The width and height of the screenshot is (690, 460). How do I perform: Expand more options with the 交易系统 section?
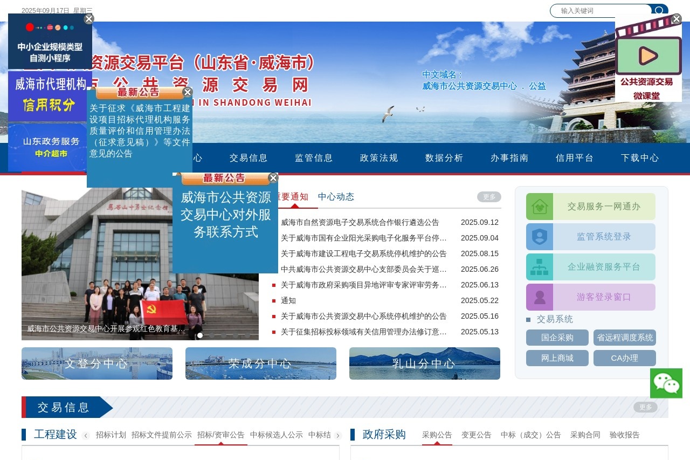coord(554,319)
